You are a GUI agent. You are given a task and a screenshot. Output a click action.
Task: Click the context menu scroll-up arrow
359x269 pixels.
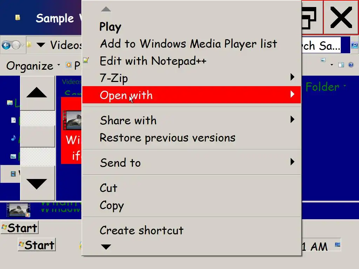point(106,9)
